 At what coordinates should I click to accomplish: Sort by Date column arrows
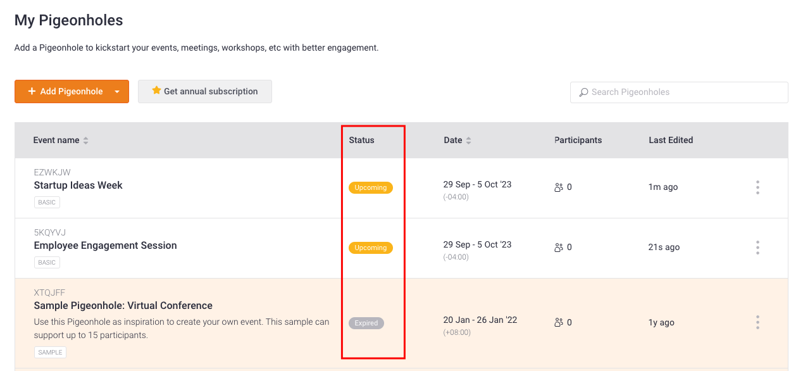(469, 141)
